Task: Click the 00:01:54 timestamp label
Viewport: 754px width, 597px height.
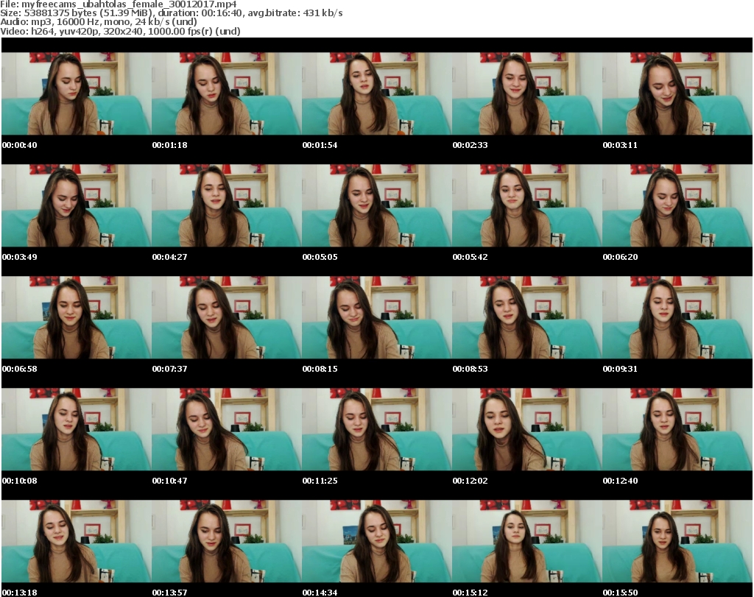Action: 320,145
